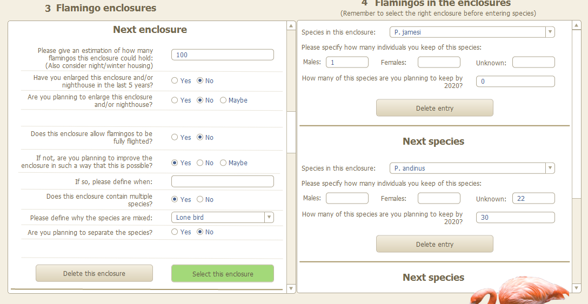Screen dimensions: 588x304
Task: Click the Females field for P. jamesi
Action: [439, 63]
